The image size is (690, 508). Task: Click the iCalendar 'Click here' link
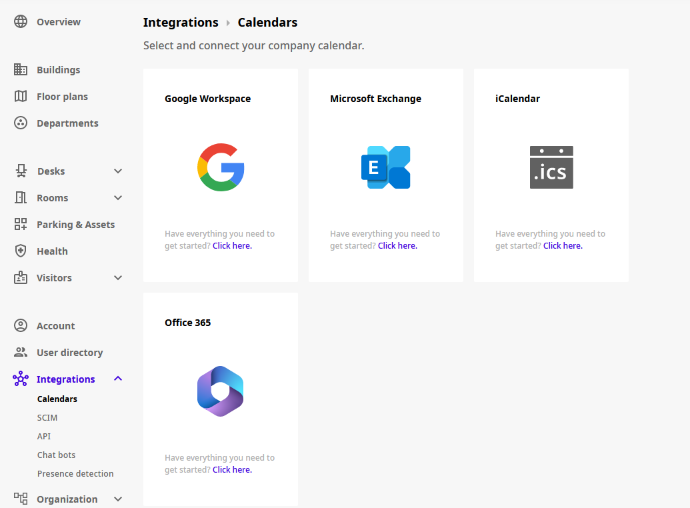[562, 245]
